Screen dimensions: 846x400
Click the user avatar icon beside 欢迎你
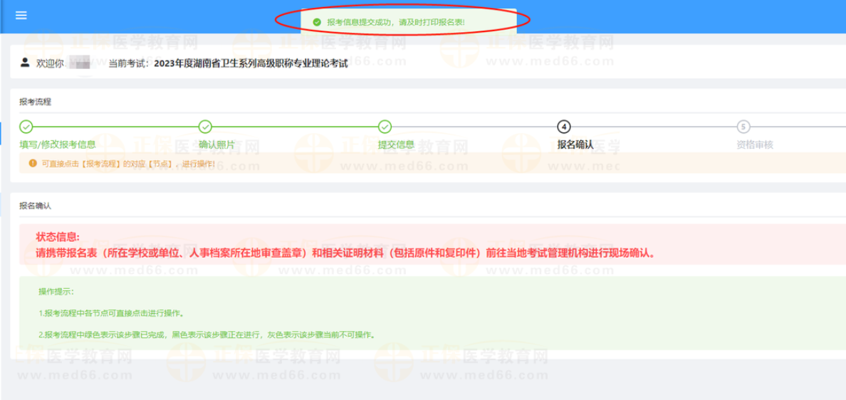pos(25,63)
